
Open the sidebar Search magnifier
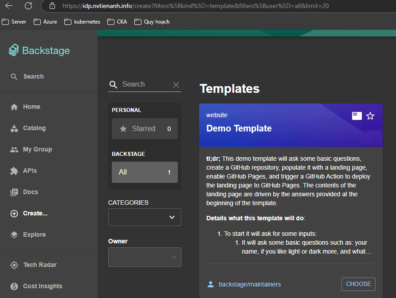(14, 76)
